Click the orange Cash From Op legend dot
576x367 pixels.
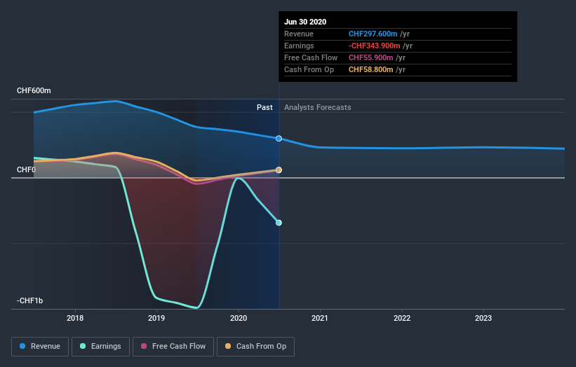click(x=228, y=346)
